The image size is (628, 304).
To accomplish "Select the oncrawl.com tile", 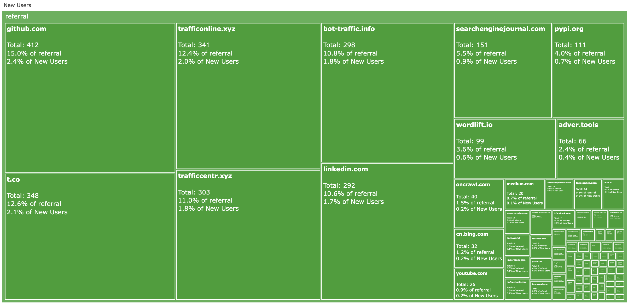I will (x=479, y=204).
